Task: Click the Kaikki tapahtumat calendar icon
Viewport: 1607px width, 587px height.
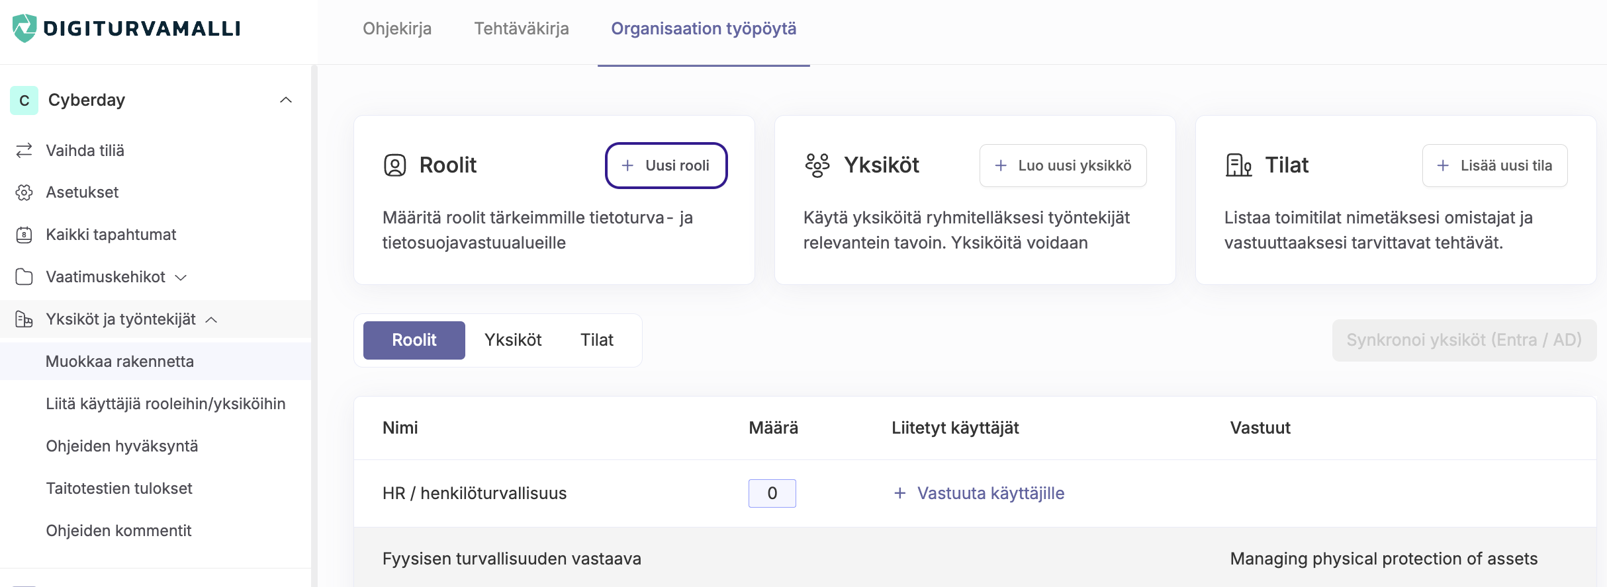Action: (x=24, y=235)
